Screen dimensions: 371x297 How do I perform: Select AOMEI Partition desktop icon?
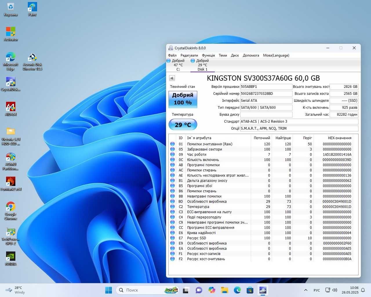[x=11, y=161]
